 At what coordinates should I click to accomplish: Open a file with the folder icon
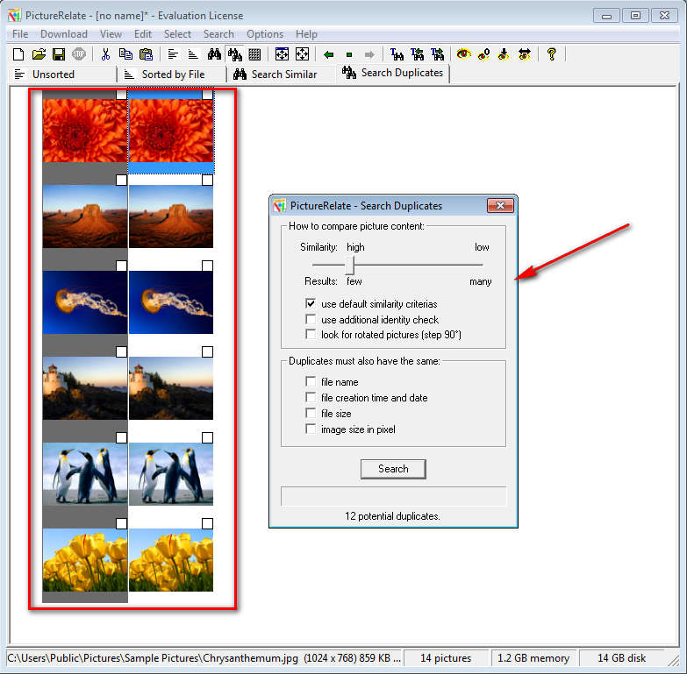pyautogui.click(x=39, y=54)
